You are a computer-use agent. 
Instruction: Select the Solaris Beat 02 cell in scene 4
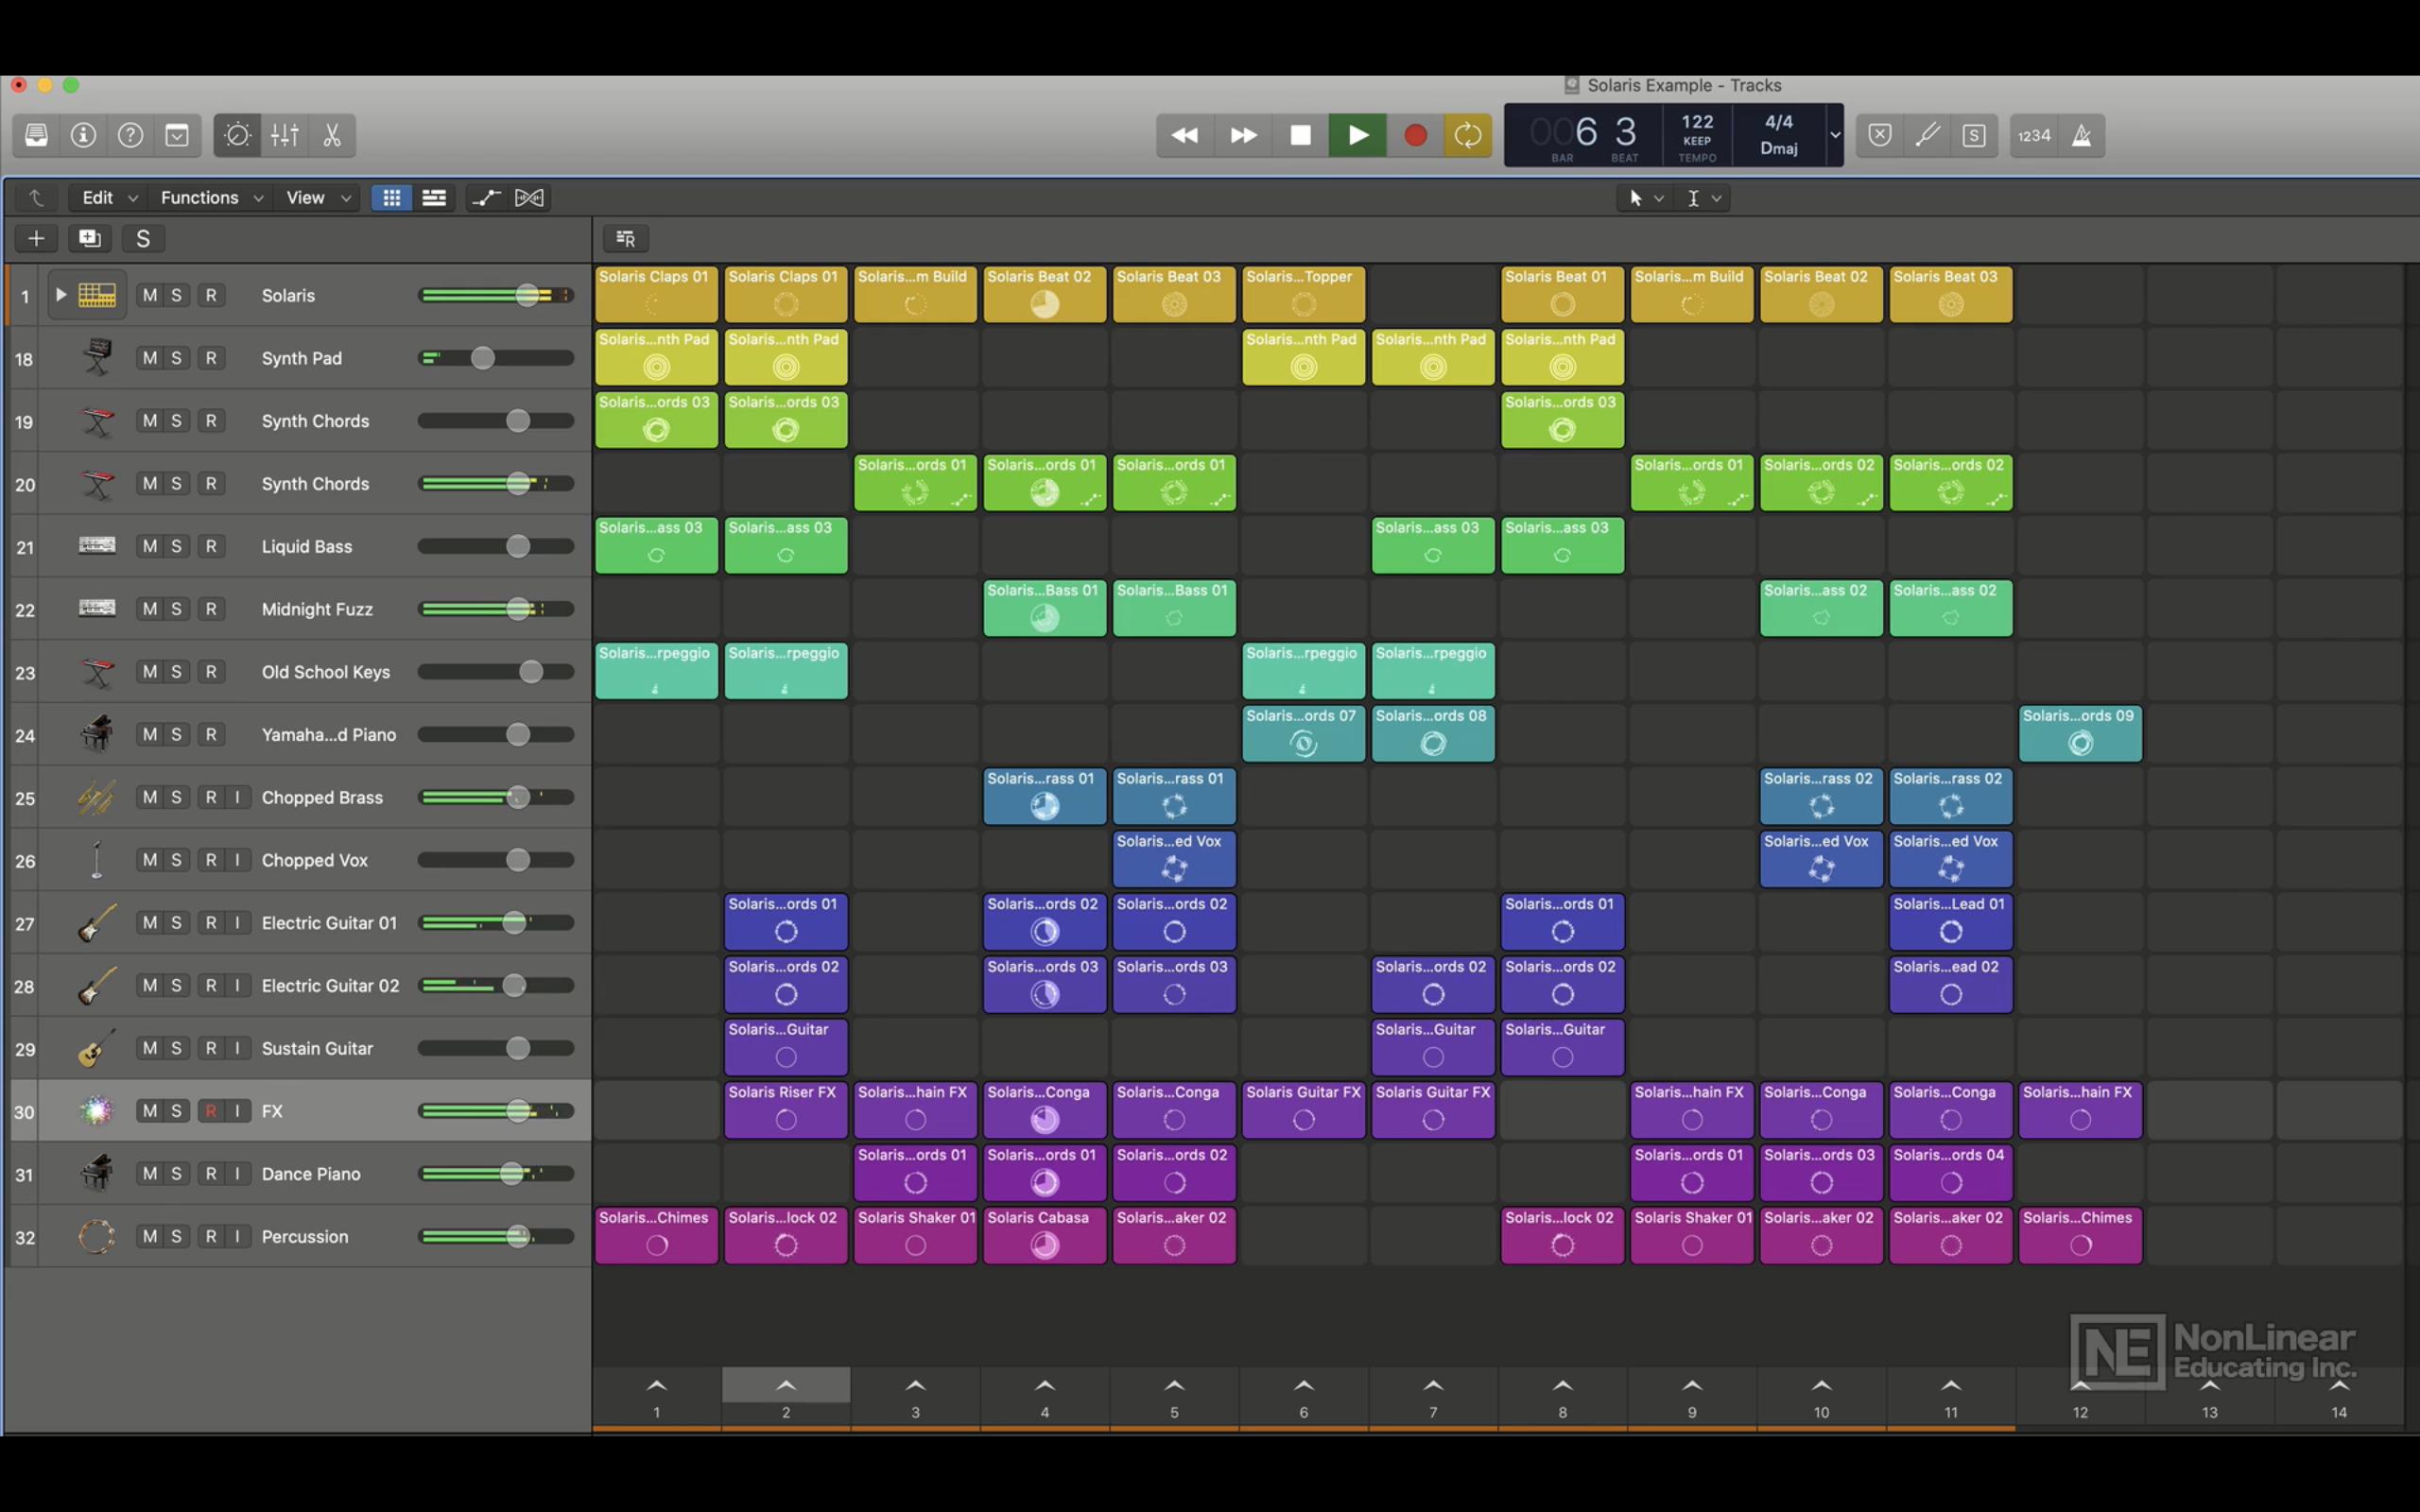[1045, 294]
